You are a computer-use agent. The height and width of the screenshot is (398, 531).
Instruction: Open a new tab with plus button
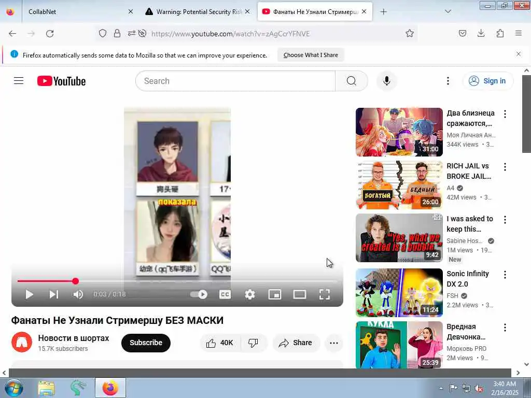(383, 12)
